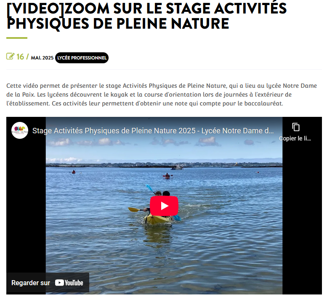Open the St Louis - La Paix channel avatar
The image size is (327, 297).
(x=20, y=130)
